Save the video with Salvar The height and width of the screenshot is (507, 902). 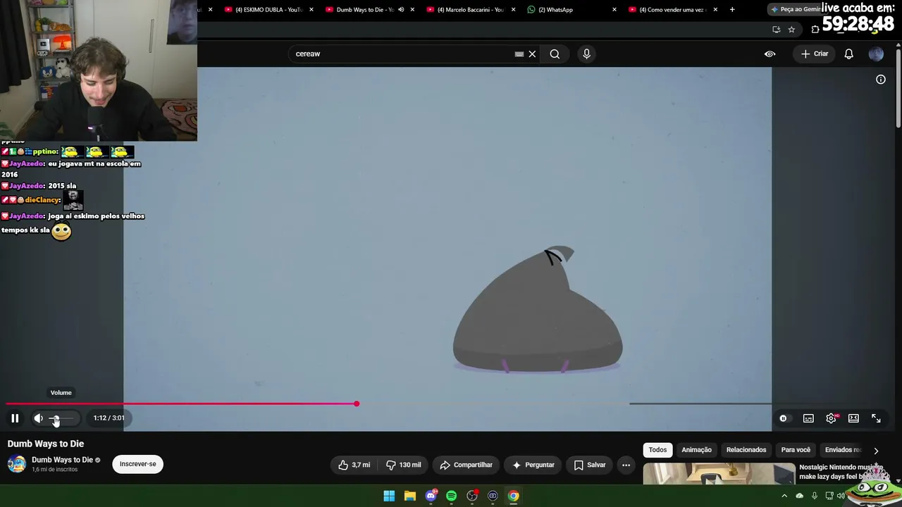pyautogui.click(x=590, y=465)
